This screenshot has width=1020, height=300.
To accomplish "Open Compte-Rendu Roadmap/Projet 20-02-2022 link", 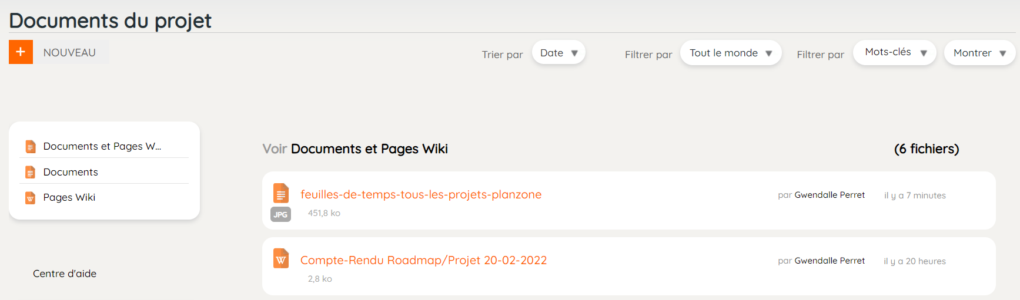I will coord(423,260).
